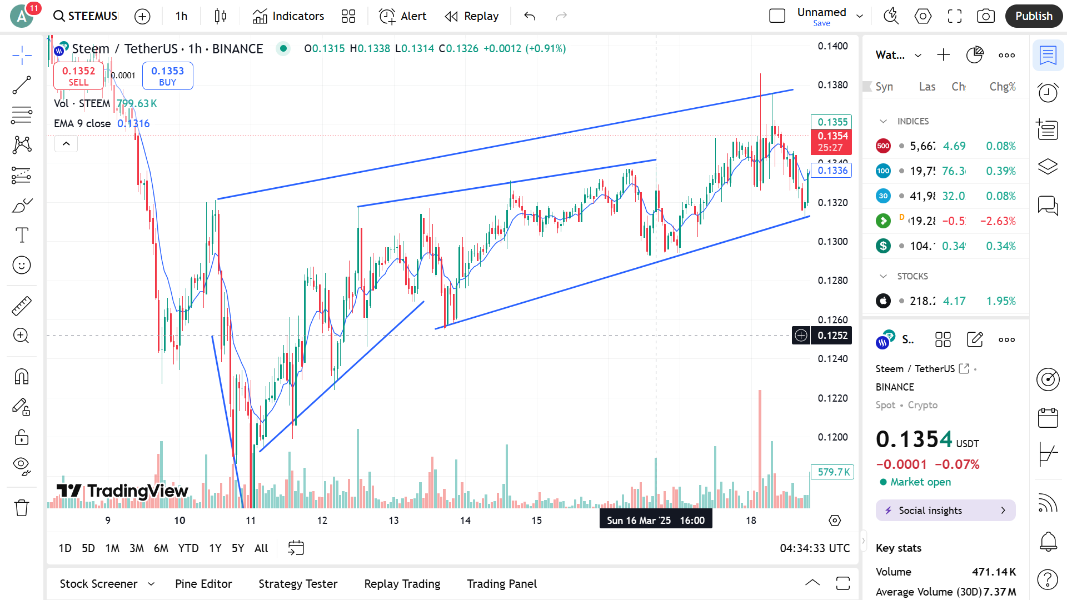Select the trend line drawing tool

tap(22, 86)
